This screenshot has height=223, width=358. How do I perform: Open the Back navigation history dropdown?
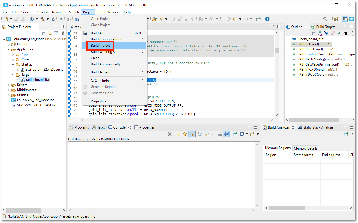pos(240,19)
